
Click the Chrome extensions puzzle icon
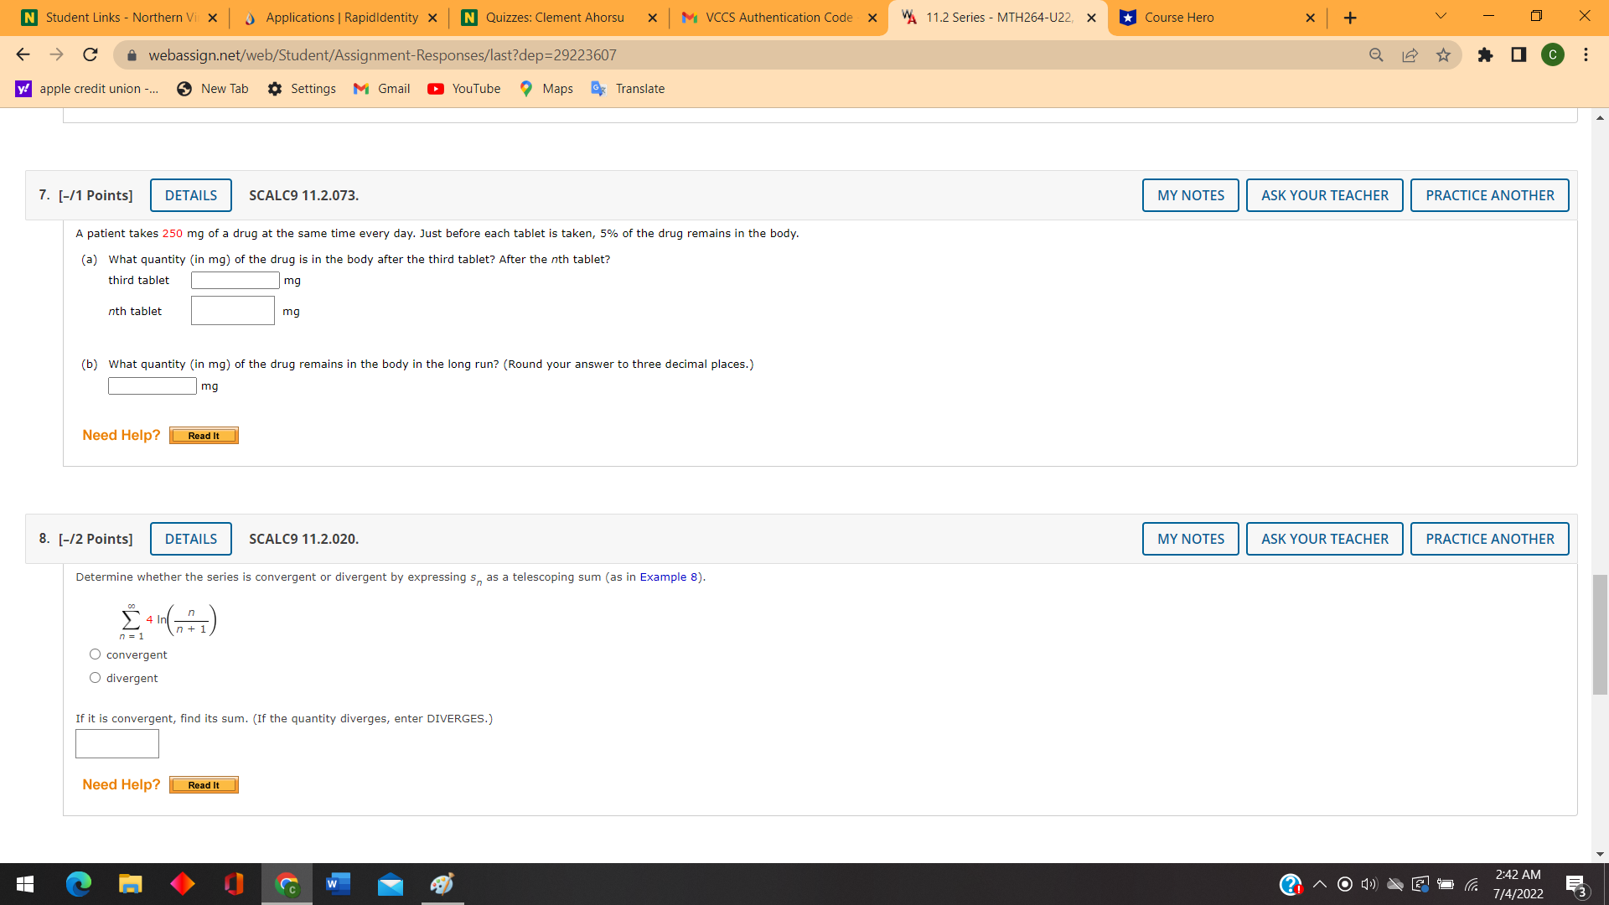[x=1485, y=55]
